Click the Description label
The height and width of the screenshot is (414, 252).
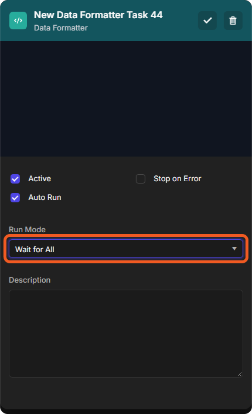pyautogui.click(x=29, y=280)
